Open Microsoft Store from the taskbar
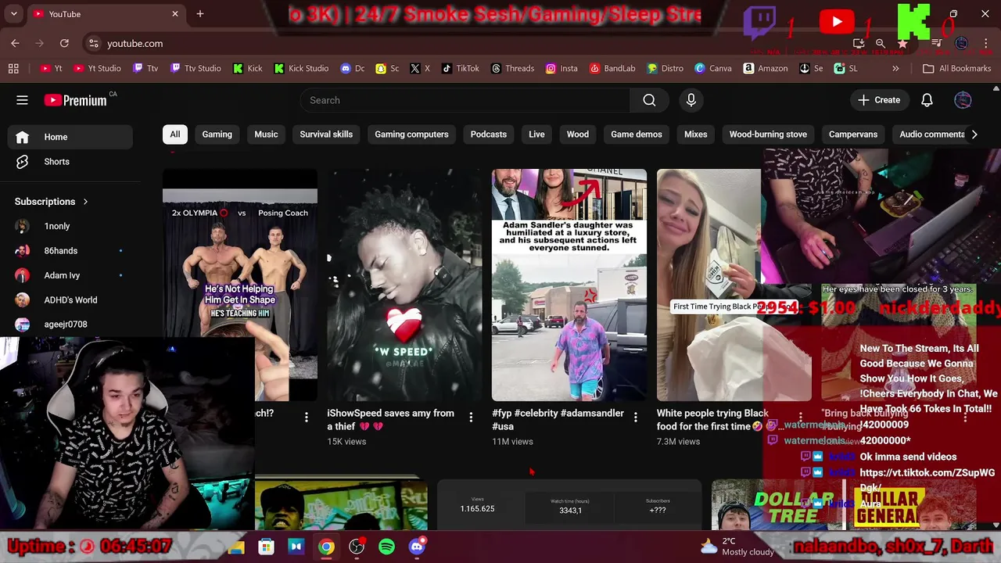This screenshot has height=563, width=1001. point(267,547)
